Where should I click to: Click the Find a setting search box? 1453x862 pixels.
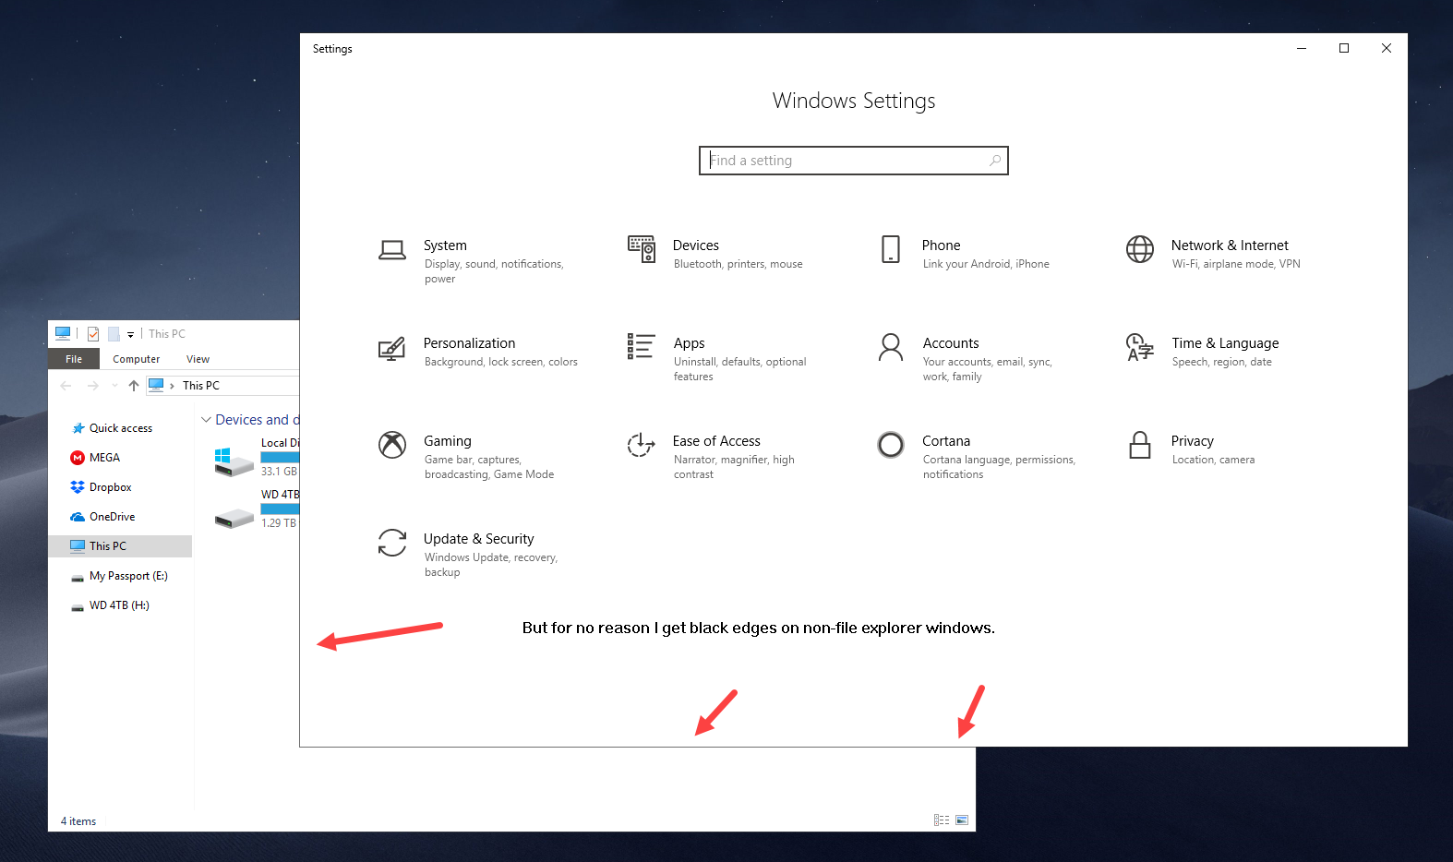[x=854, y=161]
